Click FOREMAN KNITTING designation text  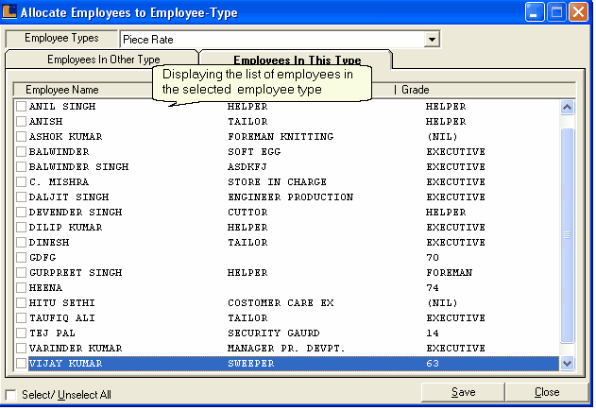coord(281,137)
